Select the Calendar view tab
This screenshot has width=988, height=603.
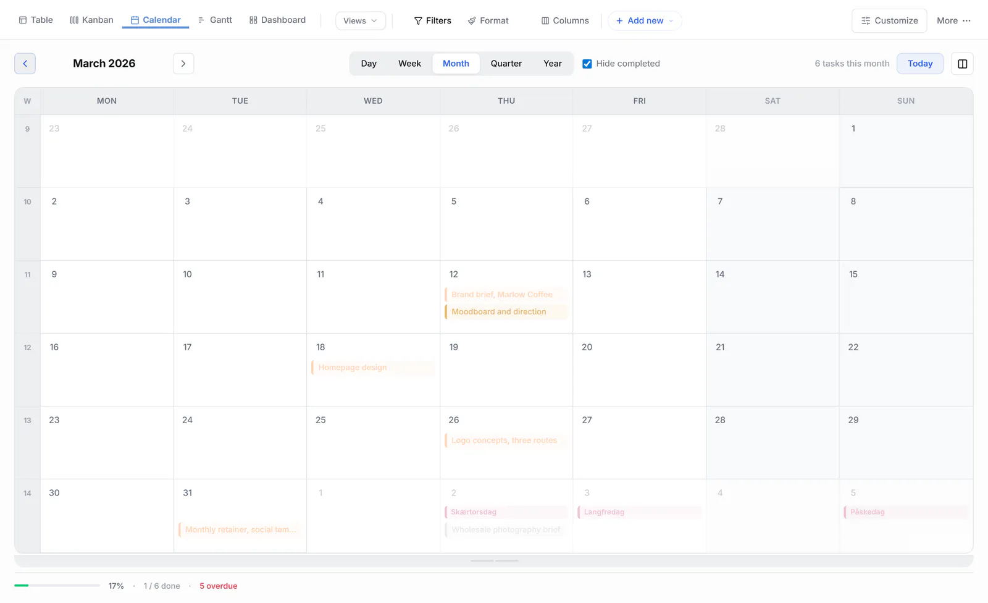[156, 20]
